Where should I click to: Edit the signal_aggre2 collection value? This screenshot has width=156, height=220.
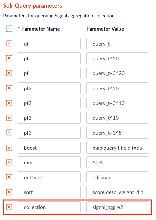coord(118,207)
